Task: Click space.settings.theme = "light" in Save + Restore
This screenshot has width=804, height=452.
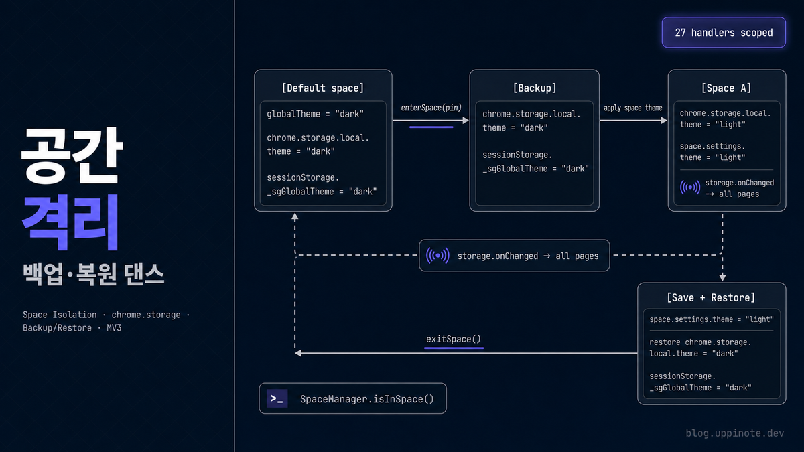Action: [712, 319]
